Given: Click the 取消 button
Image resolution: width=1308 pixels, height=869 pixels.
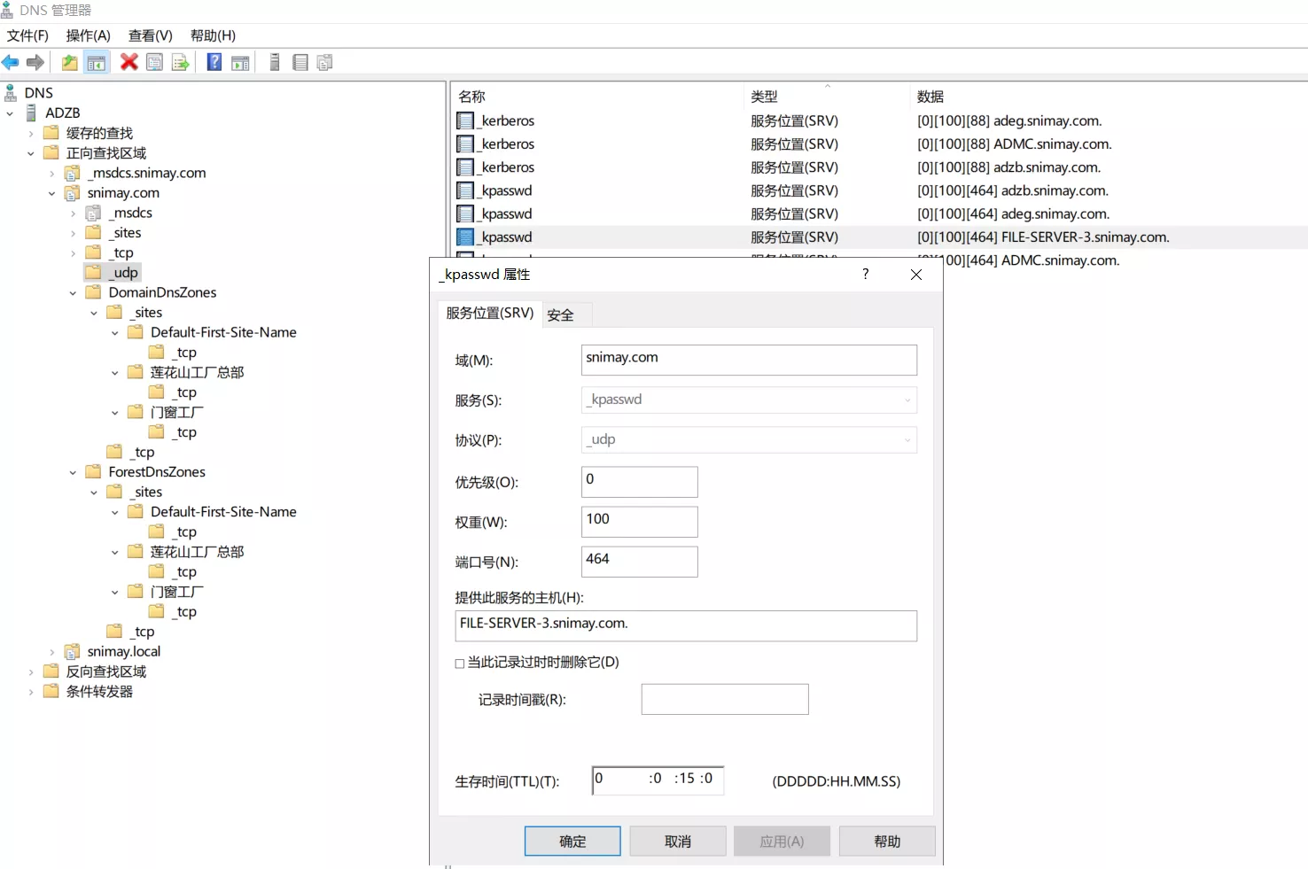Looking at the screenshot, I should 678,842.
